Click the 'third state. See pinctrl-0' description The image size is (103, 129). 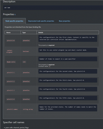click(68, 80)
